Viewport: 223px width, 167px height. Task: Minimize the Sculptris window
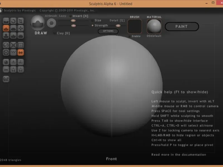[207, 3]
